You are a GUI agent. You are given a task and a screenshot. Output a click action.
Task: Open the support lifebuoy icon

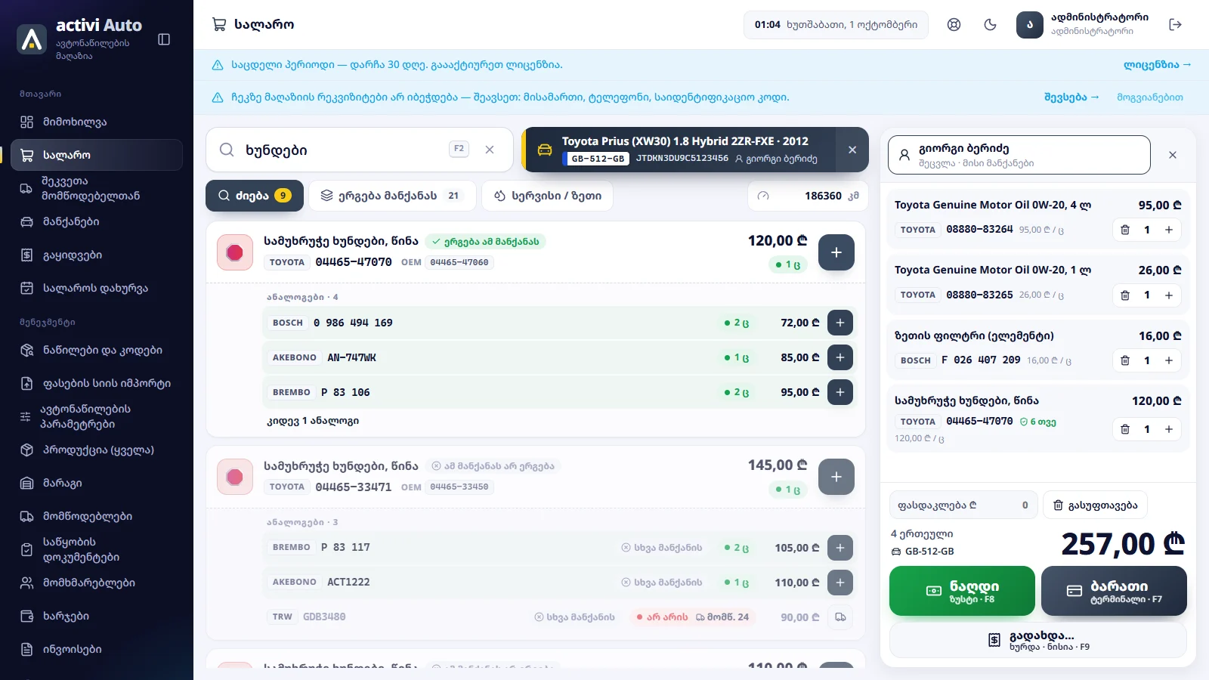pyautogui.click(x=954, y=25)
